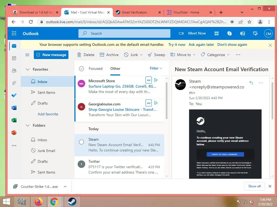Click the New message button
The width and height of the screenshot is (277, 207).
coord(51,55)
